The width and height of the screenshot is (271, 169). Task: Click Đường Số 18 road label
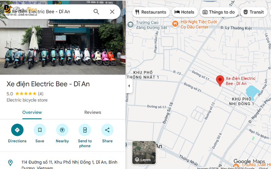coord(168,113)
